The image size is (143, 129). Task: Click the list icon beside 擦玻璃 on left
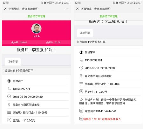click(x=9, y=112)
